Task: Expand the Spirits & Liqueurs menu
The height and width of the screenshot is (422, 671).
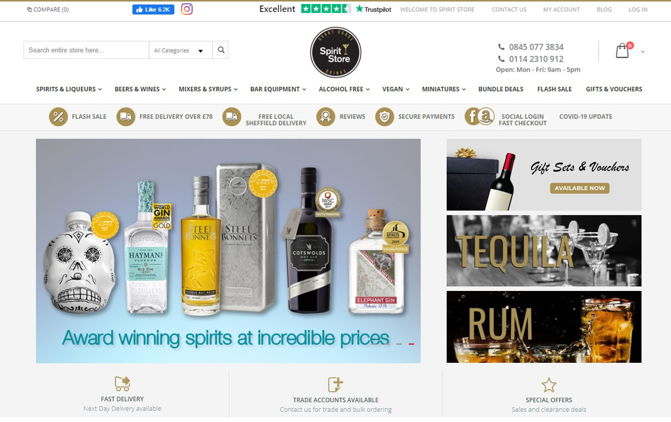Action: pyautogui.click(x=69, y=89)
